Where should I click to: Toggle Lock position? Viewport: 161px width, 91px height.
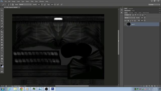133,21
